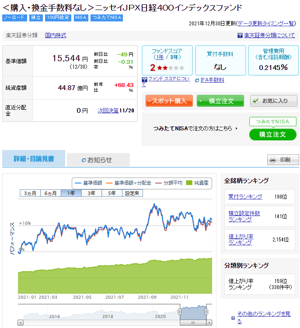Click the left arrow of chart scrollbar

[x=21, y=322]
